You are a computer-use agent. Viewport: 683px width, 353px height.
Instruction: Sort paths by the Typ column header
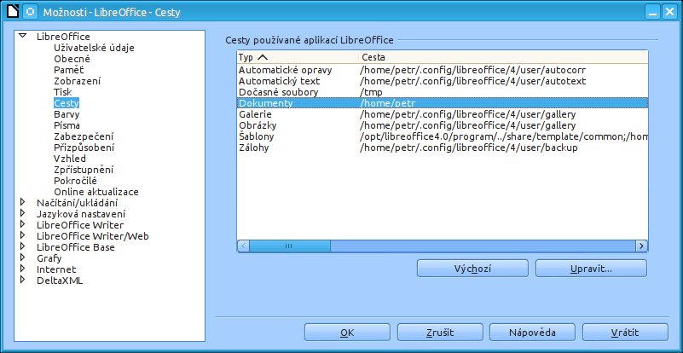(298, 57)
